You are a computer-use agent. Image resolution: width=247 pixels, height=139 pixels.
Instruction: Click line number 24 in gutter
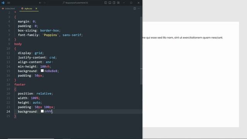[x=8, y=112]
